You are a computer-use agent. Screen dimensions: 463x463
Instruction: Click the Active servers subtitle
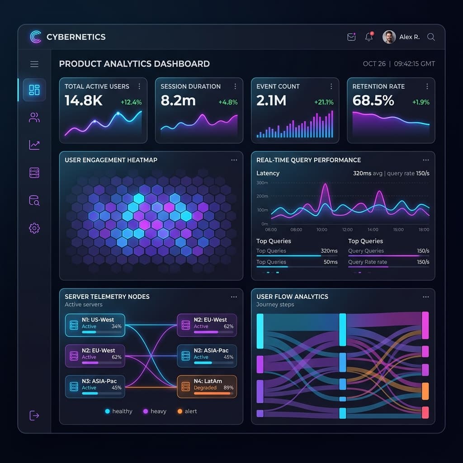[x=84, y=304]
